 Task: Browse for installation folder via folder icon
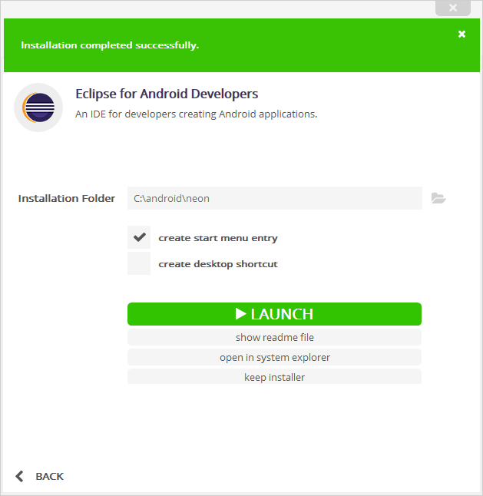(438, 198)
